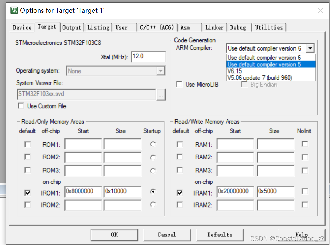Uncheck the IRAM1 default checkbox
Viewport: 330px width, 245px height.
point(180,193)
